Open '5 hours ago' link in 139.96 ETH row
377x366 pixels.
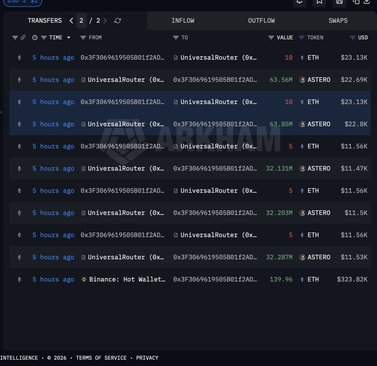click(53, 279)
